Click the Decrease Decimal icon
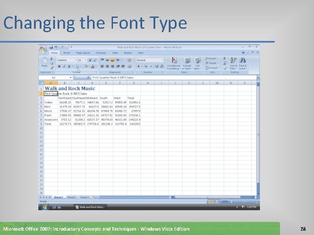This screenshot has height=235, width=314. pyautogui.click(x=162, y=66)
